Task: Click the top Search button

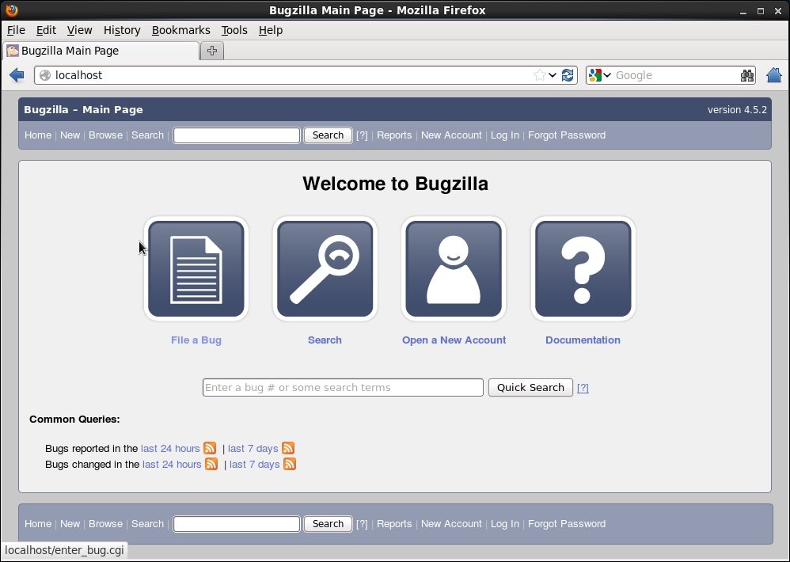Action: point(328,135)
